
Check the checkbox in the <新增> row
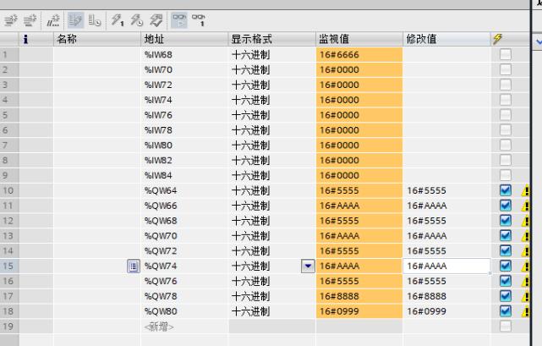pos(506,326)
